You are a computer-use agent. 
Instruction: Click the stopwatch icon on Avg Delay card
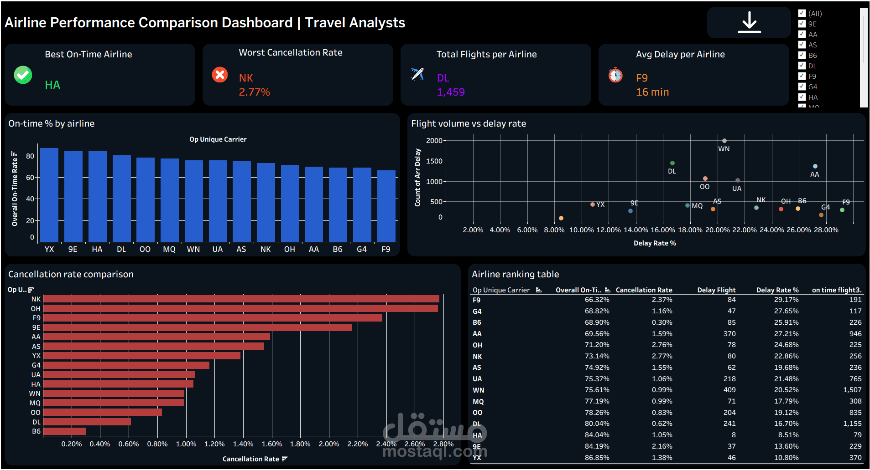click(x=615, y=75)
